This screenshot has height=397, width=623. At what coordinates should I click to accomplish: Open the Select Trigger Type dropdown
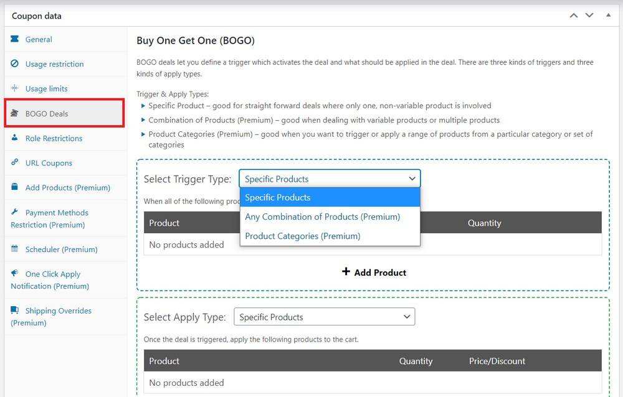click(330, 179)
